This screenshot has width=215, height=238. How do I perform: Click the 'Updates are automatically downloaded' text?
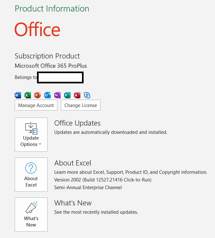111,132
